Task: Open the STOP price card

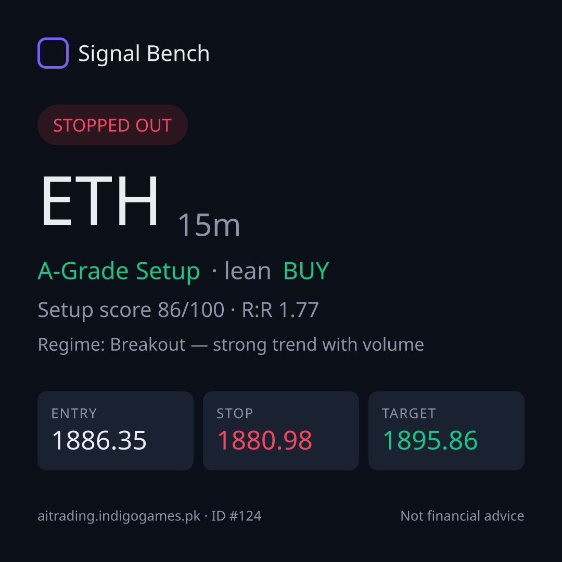Action: tap(281, 431)
